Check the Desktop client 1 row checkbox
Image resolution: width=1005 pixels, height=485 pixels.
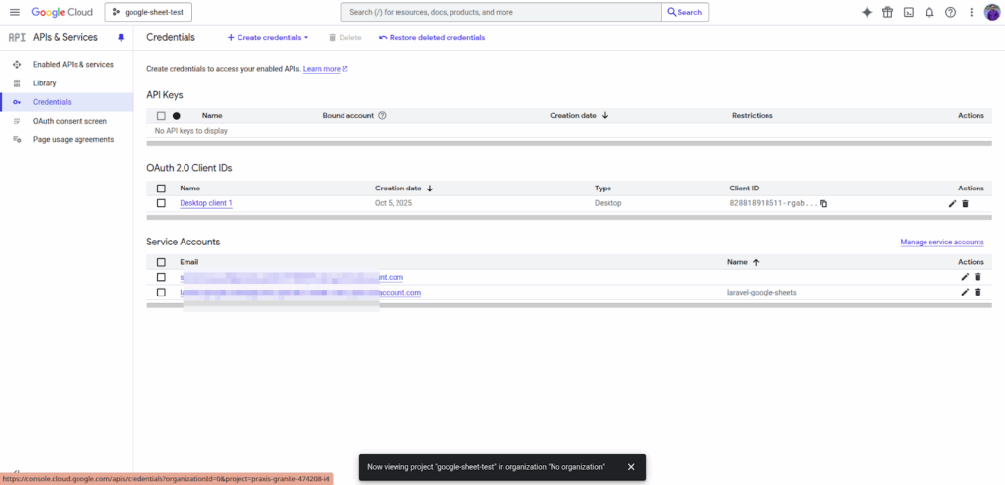[x=161, y=203]
